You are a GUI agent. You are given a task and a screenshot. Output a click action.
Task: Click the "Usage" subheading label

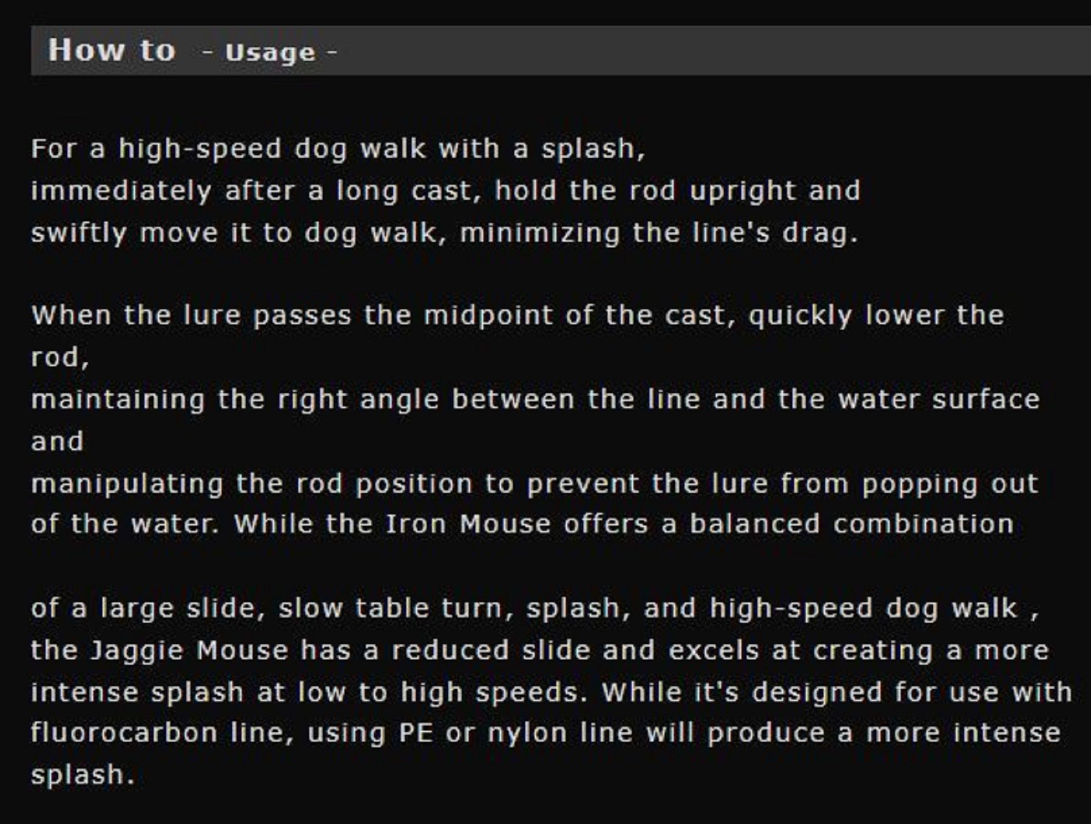[x=270, y=53]
